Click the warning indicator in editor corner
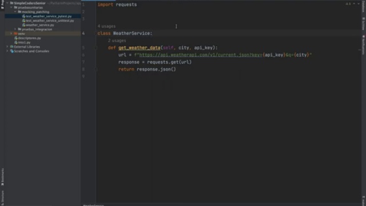 coord(348,4)
